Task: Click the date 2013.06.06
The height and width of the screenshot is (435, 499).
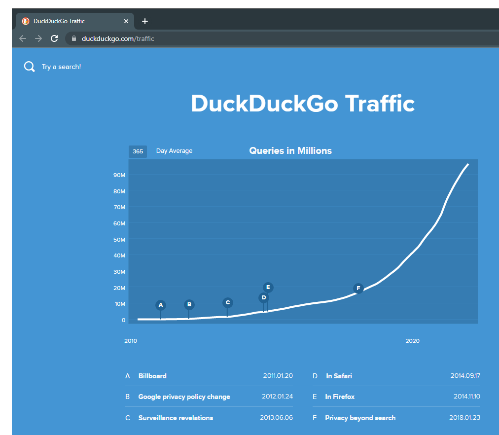Action: (276, 418)
